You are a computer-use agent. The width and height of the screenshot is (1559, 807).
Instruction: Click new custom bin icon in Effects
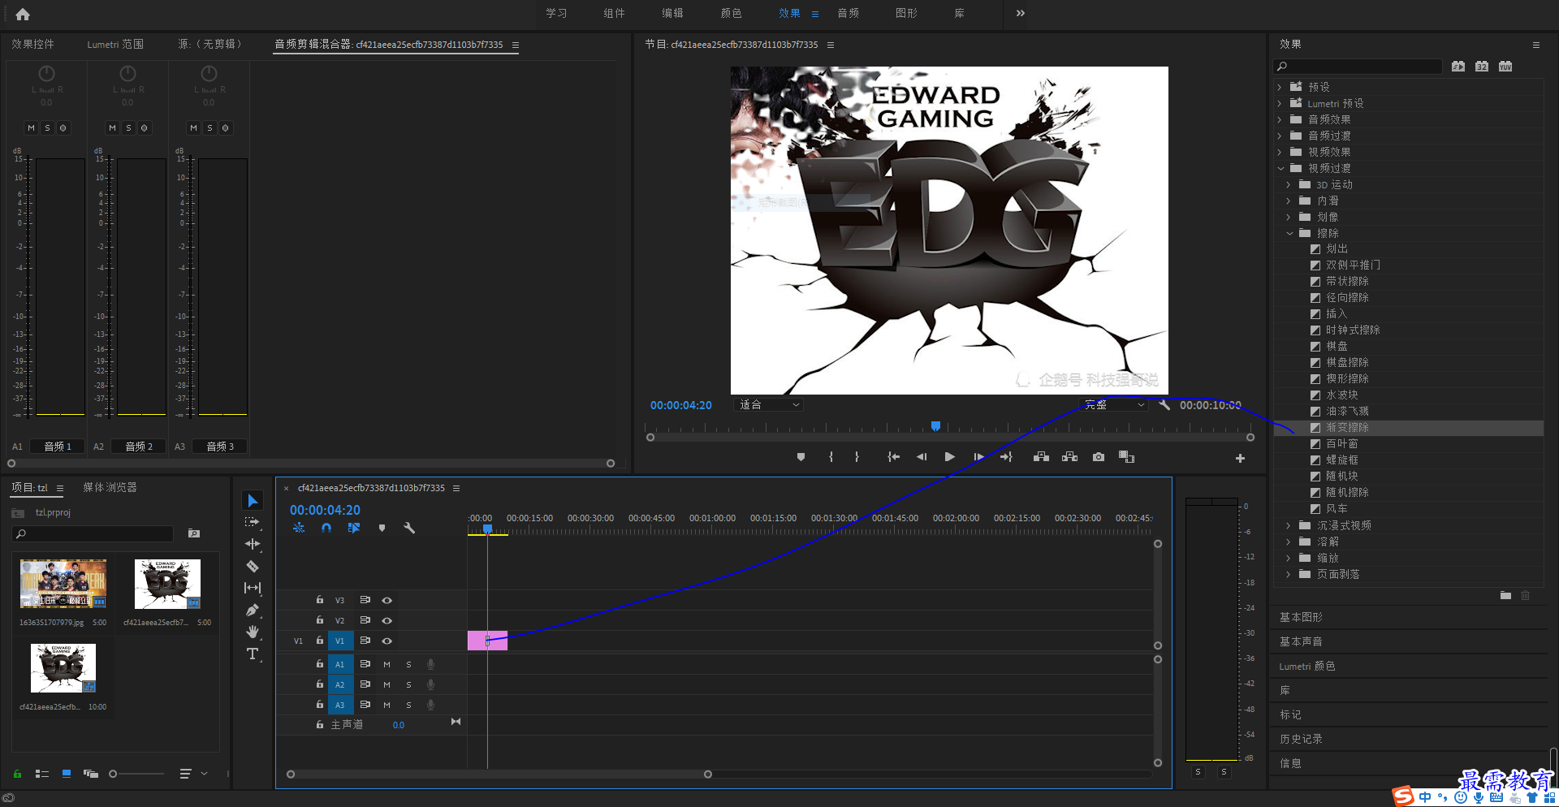(1505, 595)
